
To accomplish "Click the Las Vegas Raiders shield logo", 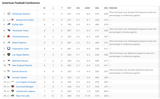I will pos(9,54).
